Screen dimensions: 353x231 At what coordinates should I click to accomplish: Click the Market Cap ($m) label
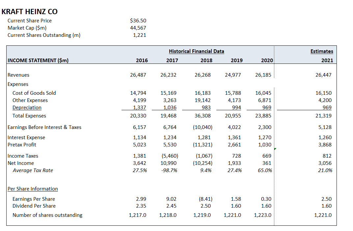tap(27, 28)
